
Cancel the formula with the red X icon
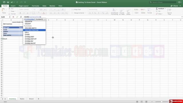point(13,17)
